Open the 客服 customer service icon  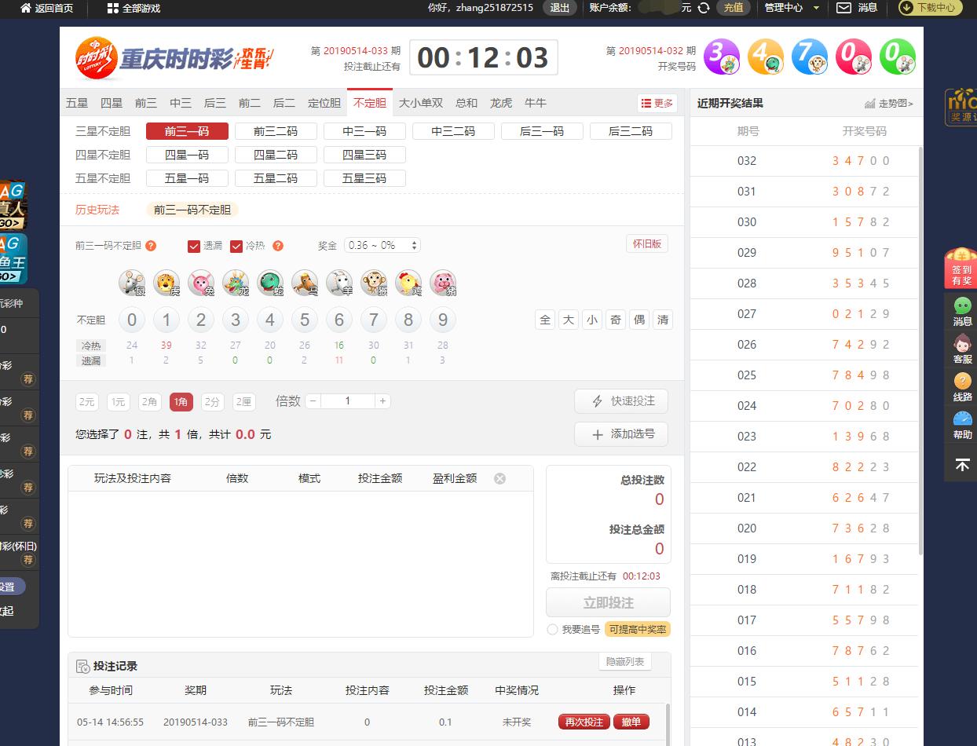(x=962, y=349)
